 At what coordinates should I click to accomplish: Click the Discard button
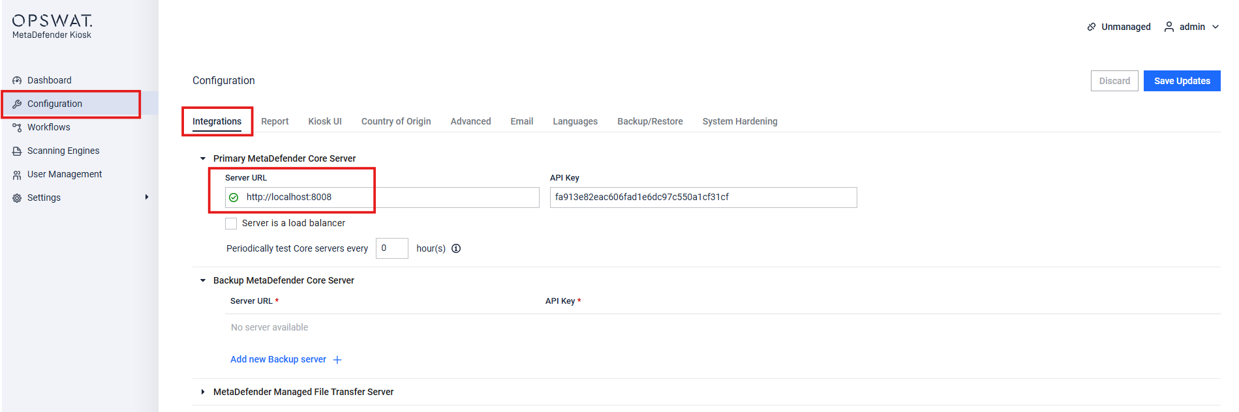tap(1114, 81)
